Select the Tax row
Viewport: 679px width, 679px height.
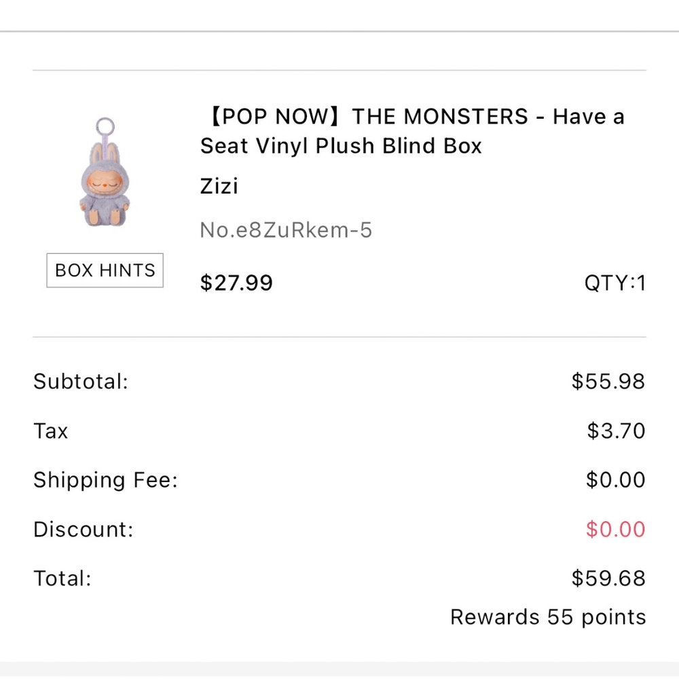coord(50,430)
